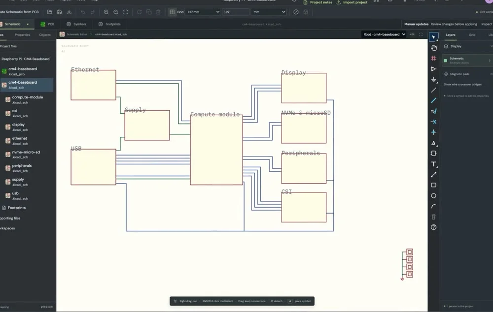Pick the bus entry tool
The image size is (493, 312).
point(433,111)
